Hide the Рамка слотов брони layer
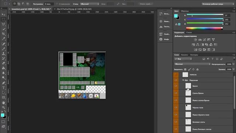Viewport: 236px width, 133px height. [176, 100]
